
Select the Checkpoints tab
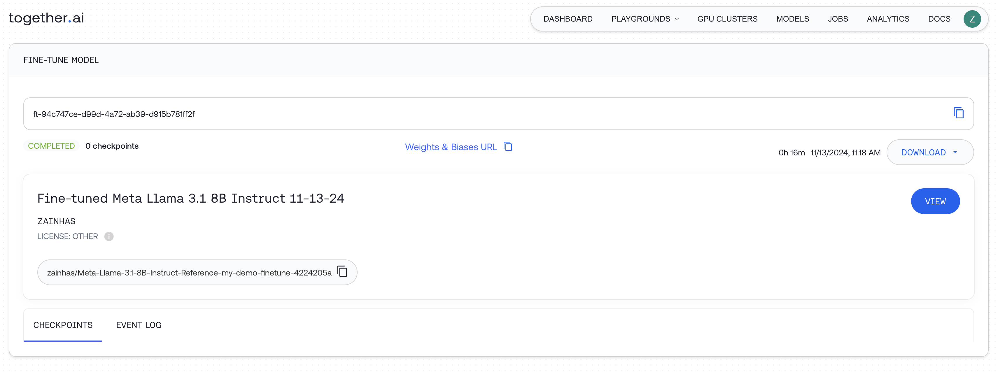coord(63,325)
